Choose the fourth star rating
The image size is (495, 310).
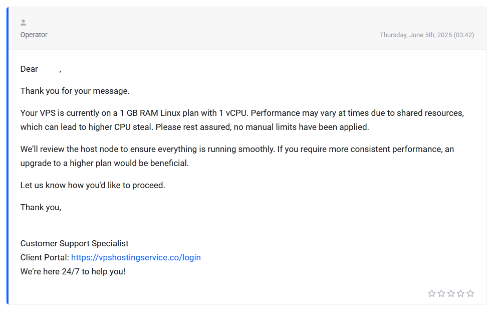[x=460, y=293]
